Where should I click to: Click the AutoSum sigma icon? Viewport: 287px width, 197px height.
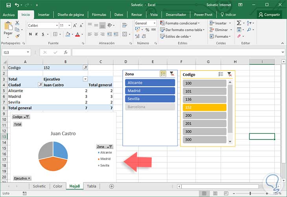[x=239, y=23]
